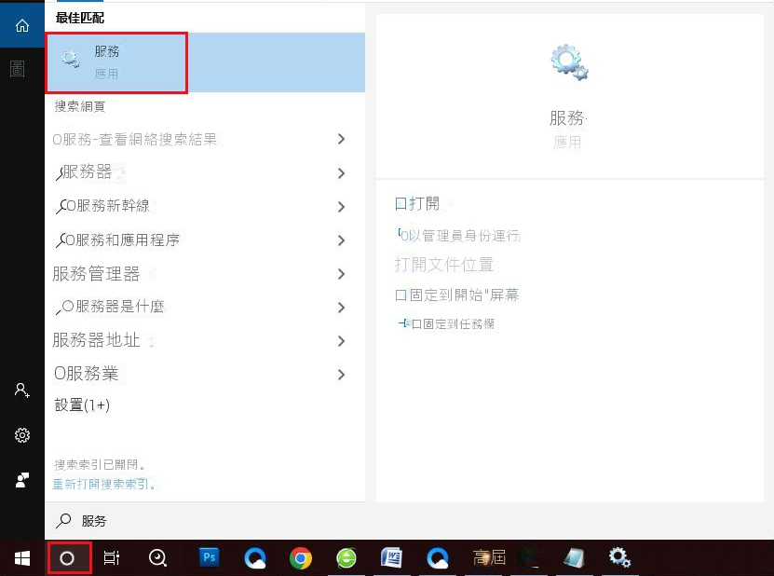Open the first blue browser icon on taskbar

coord(254,558)
